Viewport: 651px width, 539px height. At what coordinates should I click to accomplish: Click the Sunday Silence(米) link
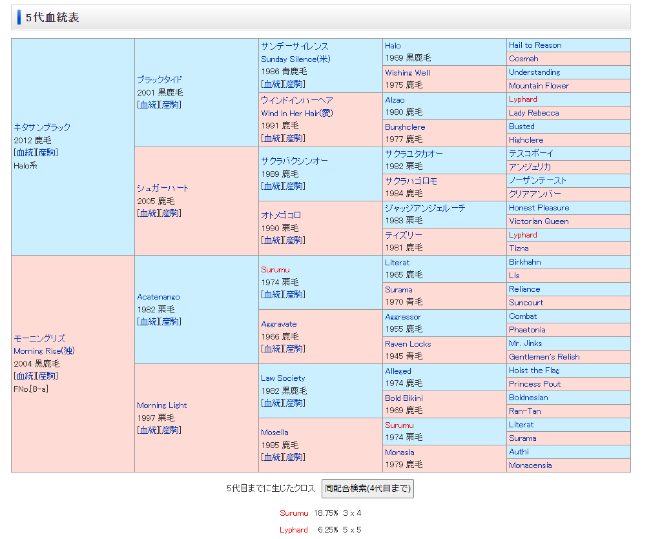coord(295,59)
